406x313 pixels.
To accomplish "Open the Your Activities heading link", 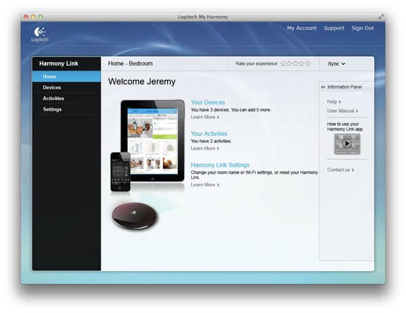I will tap(209, 134).
